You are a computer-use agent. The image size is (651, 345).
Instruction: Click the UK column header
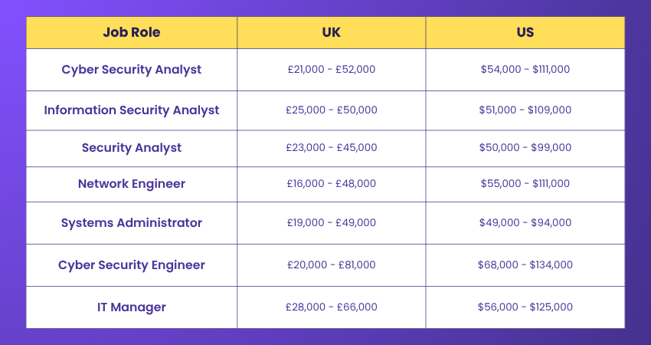[x=332, y=33]
